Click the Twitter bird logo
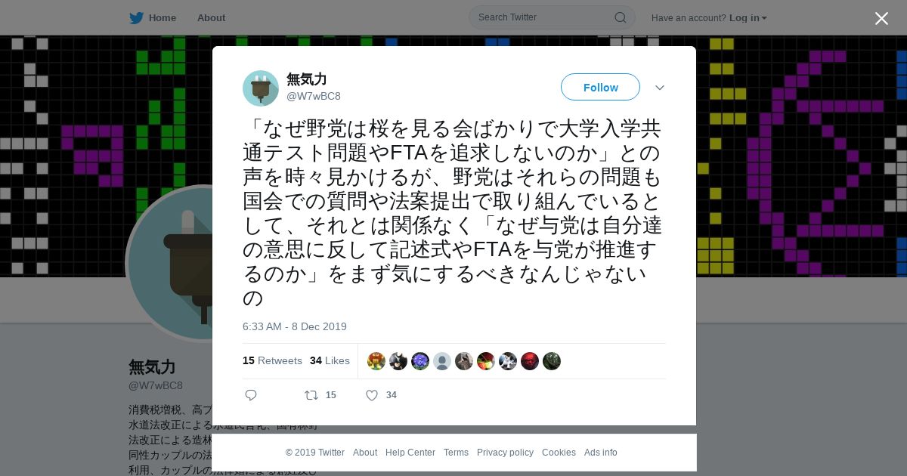This screenshot has width=907, height=476. click(136, 17)
